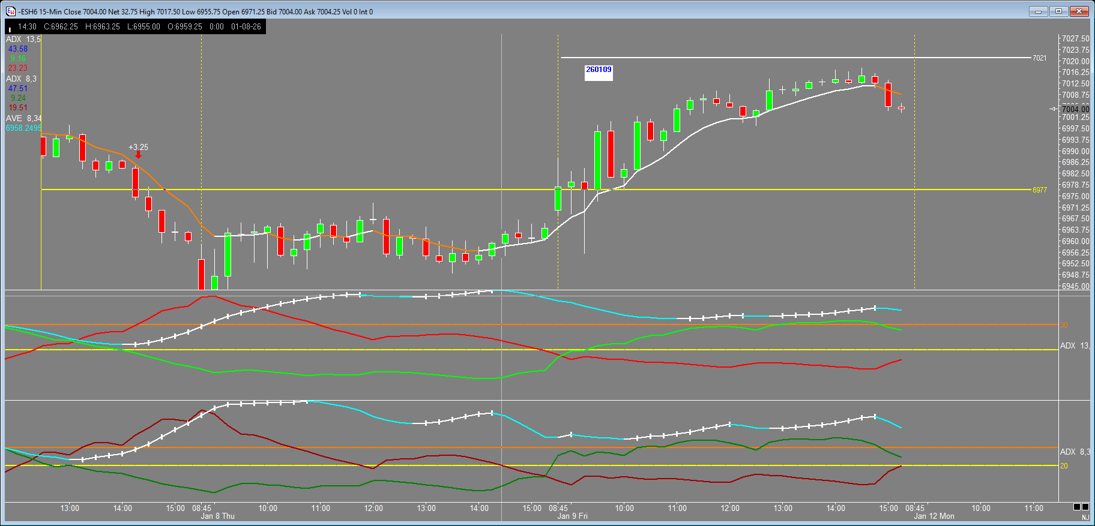Click the Ensign app icon in title bar
This screenshot has height=526, width=1095.
[10, 11]
